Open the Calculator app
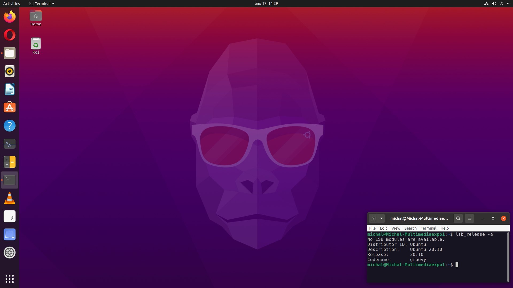 pyautogui.click(x=10, y=162)
